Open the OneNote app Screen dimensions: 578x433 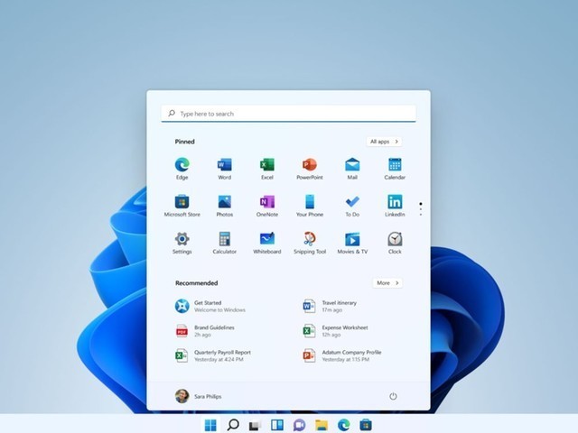click(267, 206)
